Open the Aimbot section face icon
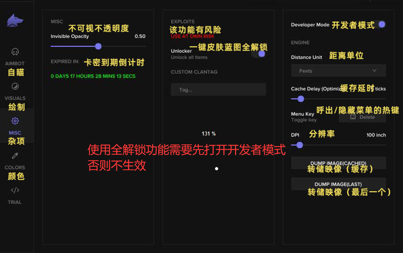This screenshot has width=403, height=253. 15,52
